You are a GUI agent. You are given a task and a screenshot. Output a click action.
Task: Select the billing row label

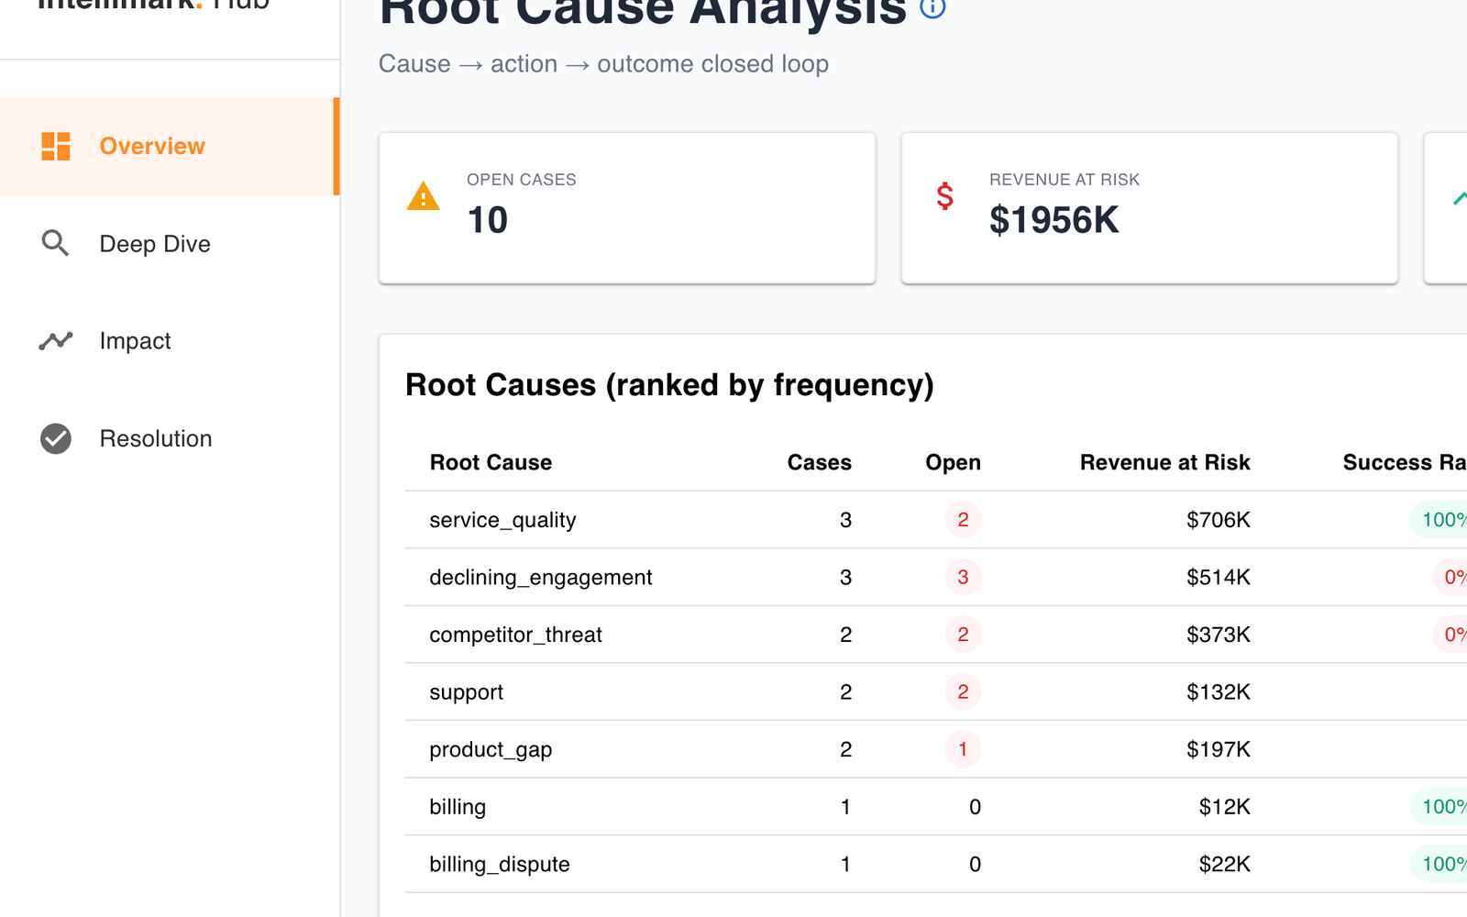coord(458,807)
